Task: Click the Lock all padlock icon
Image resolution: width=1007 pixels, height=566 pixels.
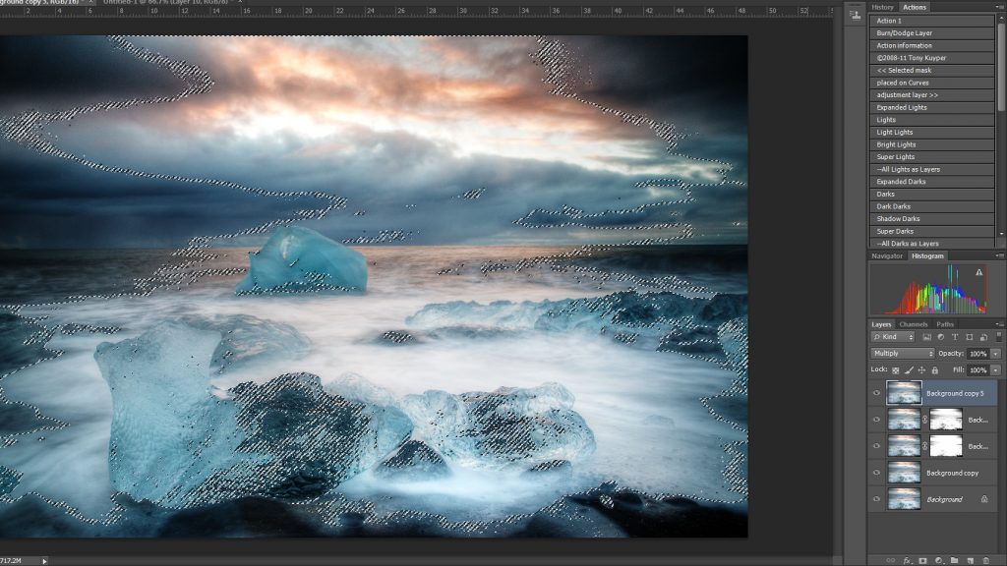Action: click(x=935, y=370)
